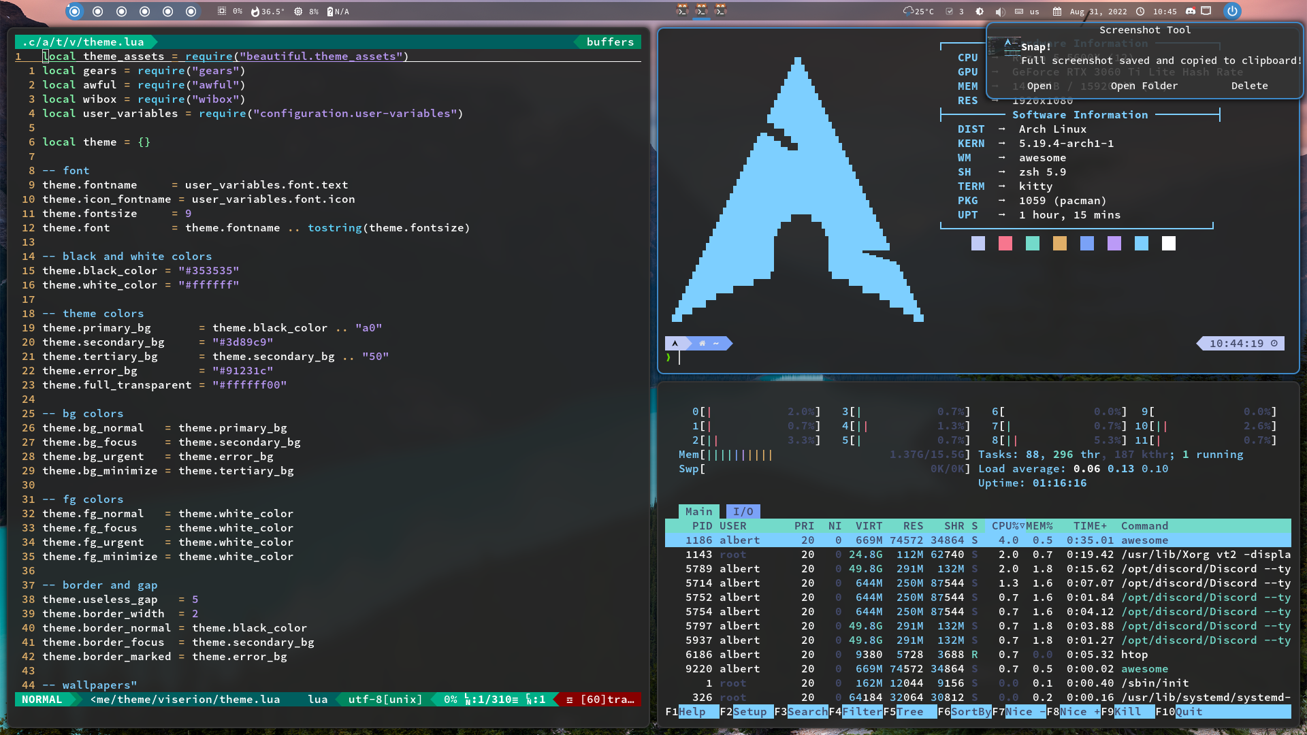Open F6 SortBy in htop

coord(964,711)
